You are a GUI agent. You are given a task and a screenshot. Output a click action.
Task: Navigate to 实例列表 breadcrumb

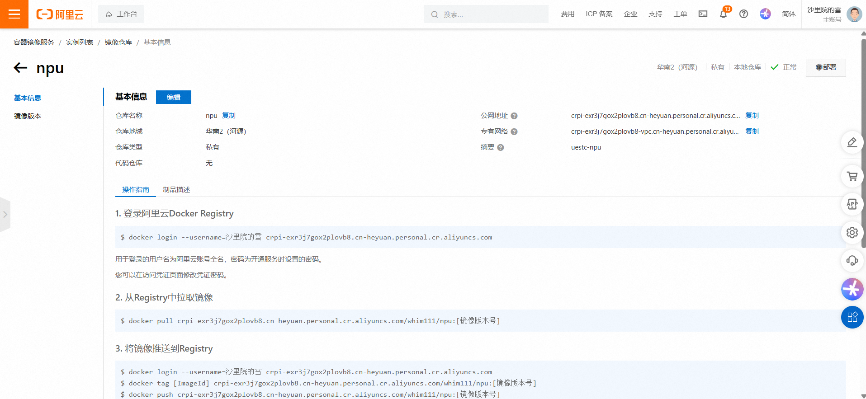pos(79,42)
